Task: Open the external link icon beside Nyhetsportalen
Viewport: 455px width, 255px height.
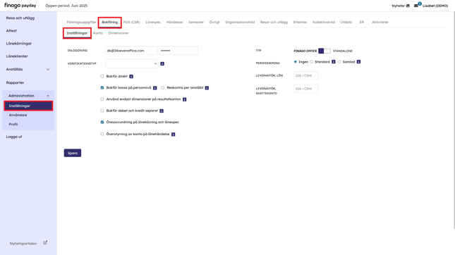Action: coord(45,243)
